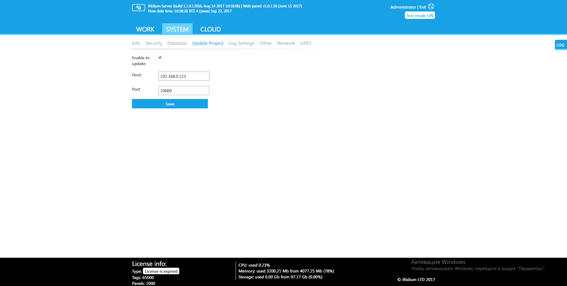The image size is (567, 286).
Task: Click the License is expired label
Action: click(161, 271)
